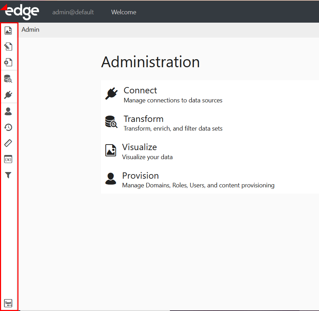
Task: Open the admin@default user menu
Action: pos(73,12)
